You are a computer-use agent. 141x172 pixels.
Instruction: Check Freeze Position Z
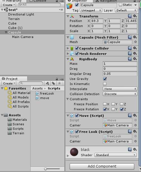[122, 104]
